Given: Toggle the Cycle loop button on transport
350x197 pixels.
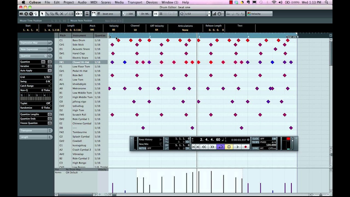Looking at the screenshot, I should point(220,147).
